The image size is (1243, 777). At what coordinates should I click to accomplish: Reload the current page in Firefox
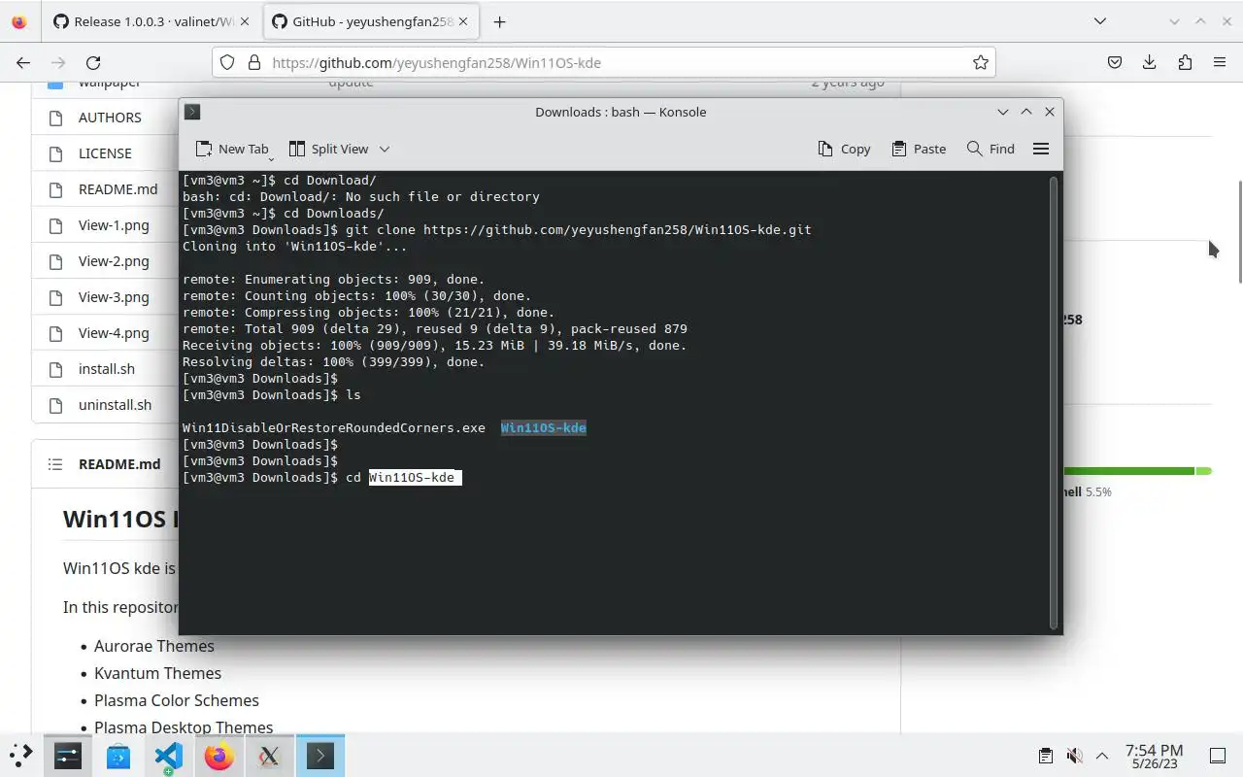pyautogui.click(x=93, y=62)
